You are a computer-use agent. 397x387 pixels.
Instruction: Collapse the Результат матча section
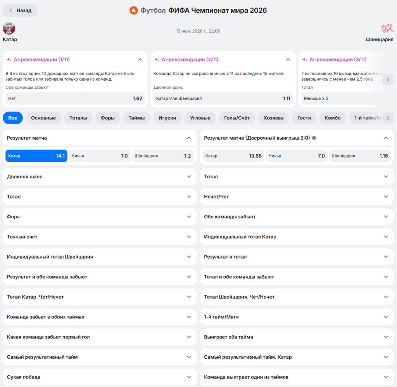pos(189,138)
